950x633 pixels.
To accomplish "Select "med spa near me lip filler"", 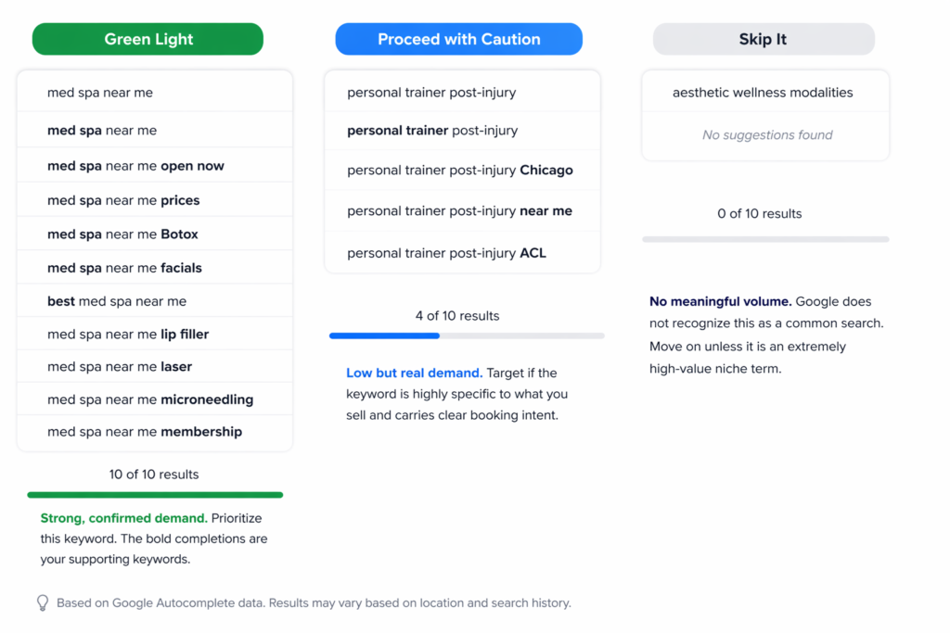I will tap(128, 335).
